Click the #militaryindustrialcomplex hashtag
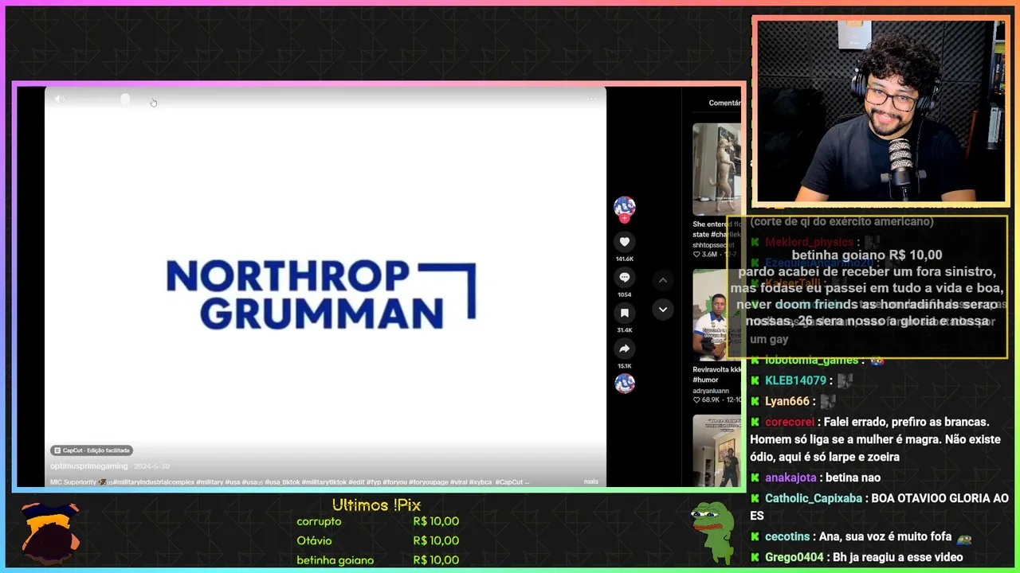This screenshot has width=1020, height=573. [153, 482]
